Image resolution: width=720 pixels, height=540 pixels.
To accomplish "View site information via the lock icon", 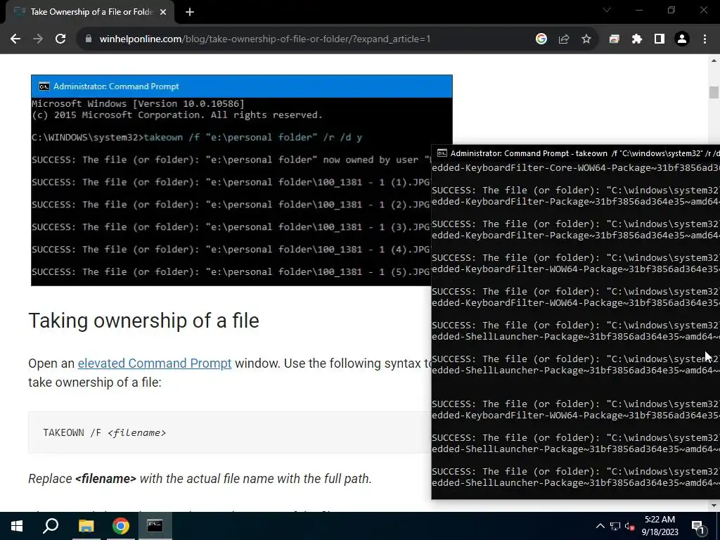I will coord(89,39).
